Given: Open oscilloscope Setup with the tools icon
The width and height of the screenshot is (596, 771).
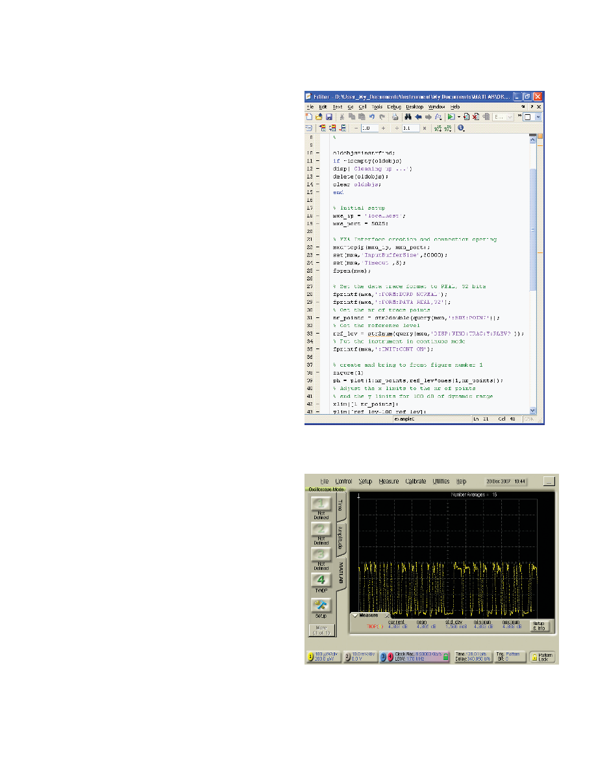Looking at the screenshot, I should tap(321, 606).
